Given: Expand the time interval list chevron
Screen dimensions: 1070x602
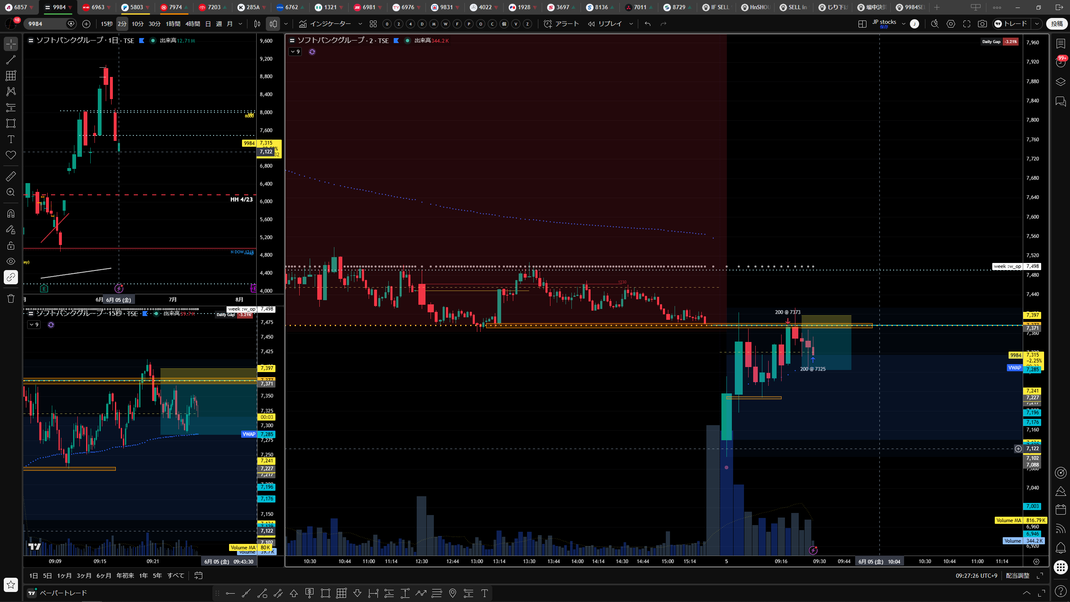Looking at the screenshot, I should 240,24.
